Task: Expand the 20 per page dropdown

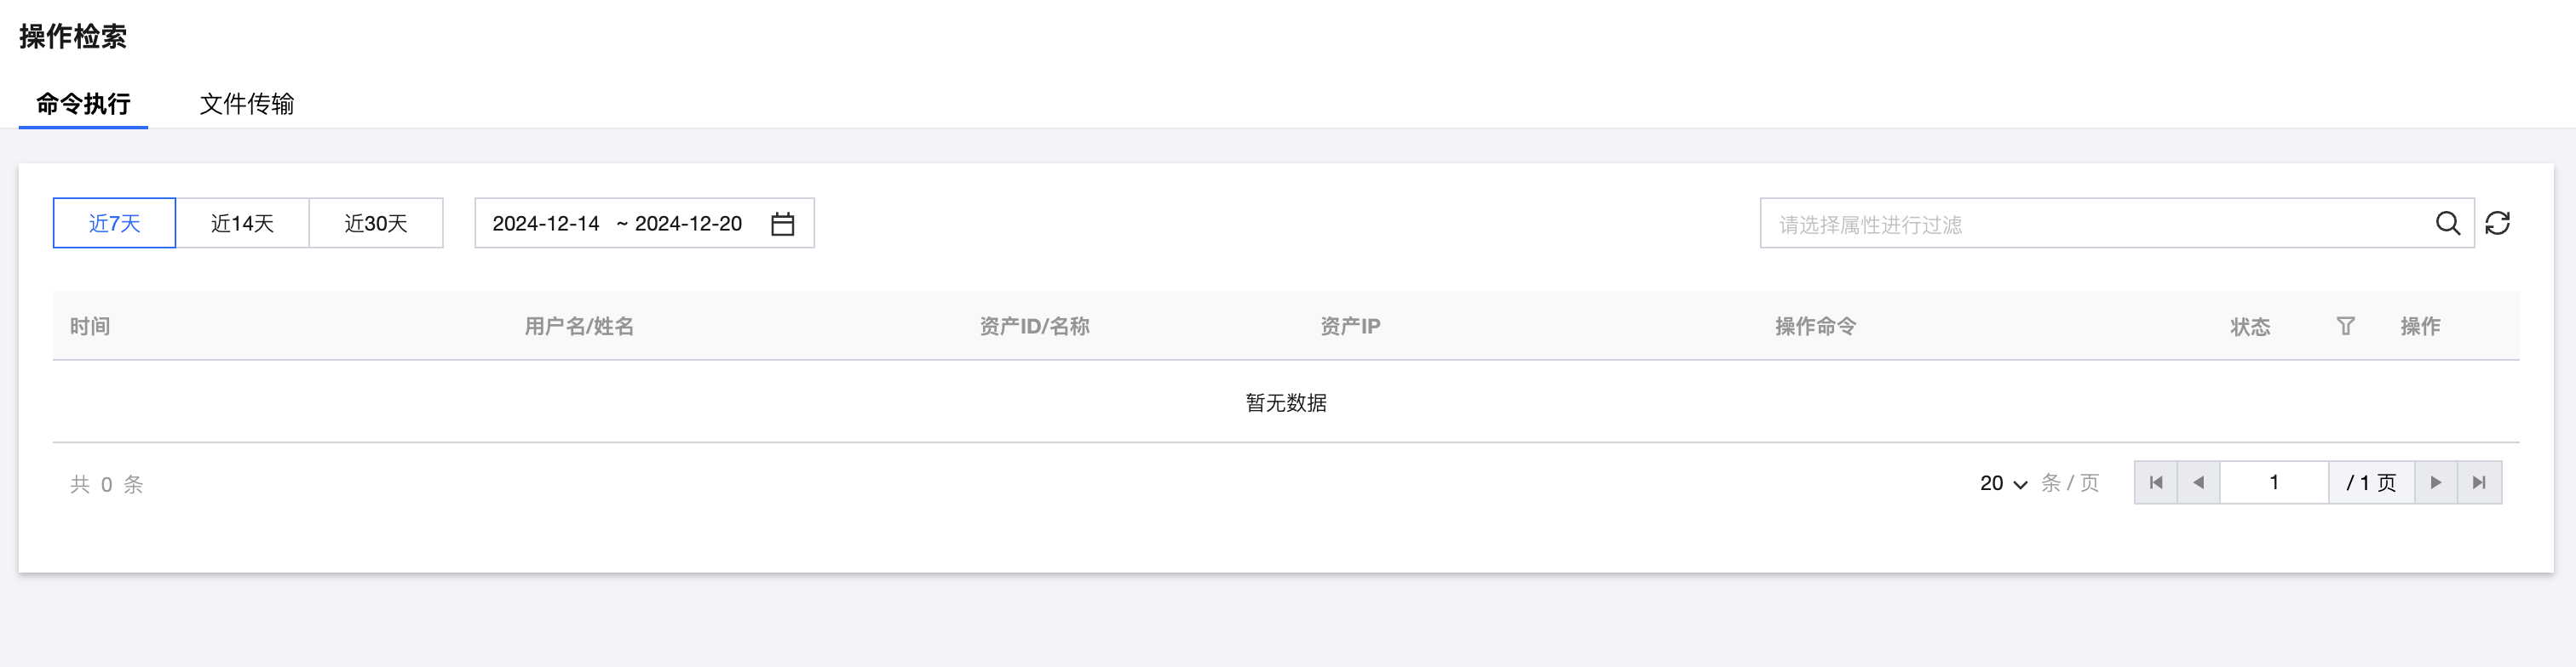Action: [2003, 483]
